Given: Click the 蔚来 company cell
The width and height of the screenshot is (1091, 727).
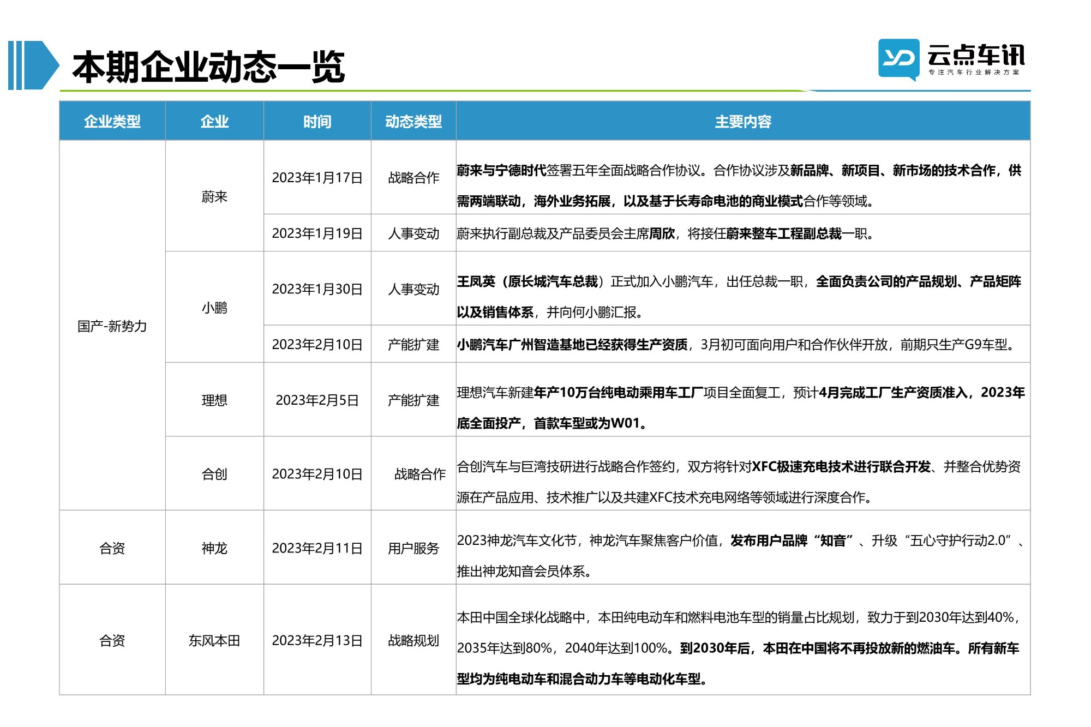Looking at the screenshot, I should (x=214, y=196).
